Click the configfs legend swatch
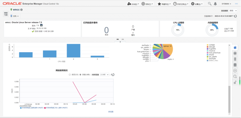 208,45
